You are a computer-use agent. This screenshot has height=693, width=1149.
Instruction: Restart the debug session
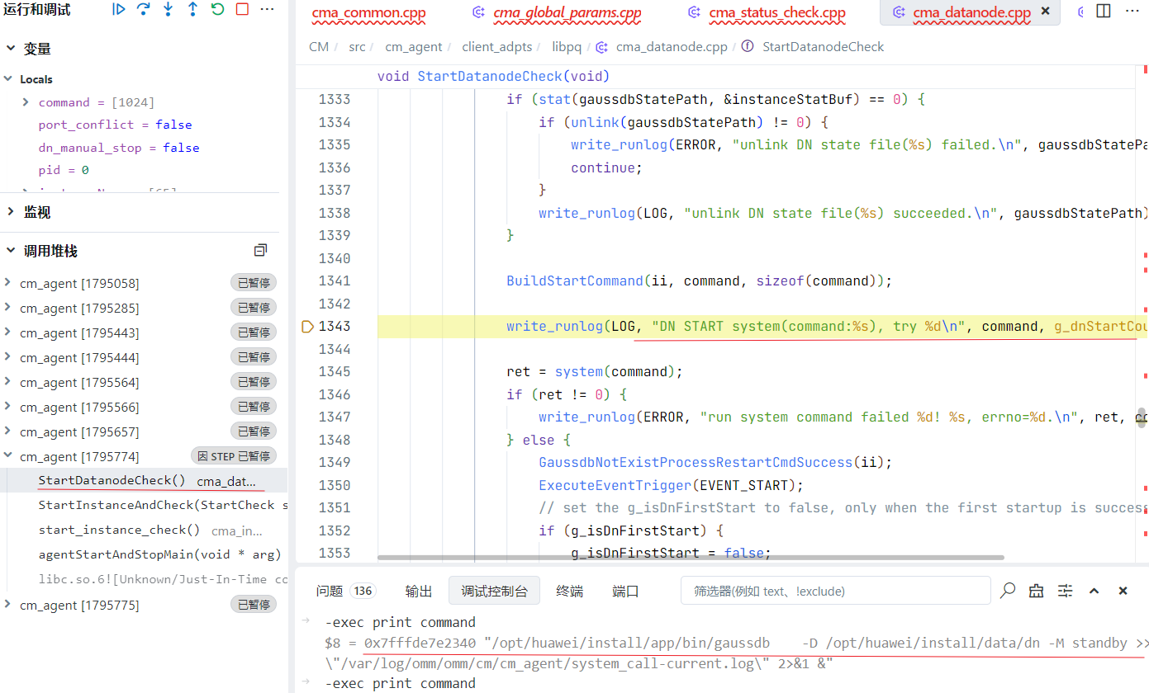pyautogui.click(x=218, y=9)
